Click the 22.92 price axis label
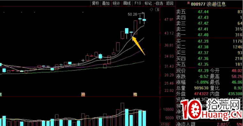 point(169,91)
